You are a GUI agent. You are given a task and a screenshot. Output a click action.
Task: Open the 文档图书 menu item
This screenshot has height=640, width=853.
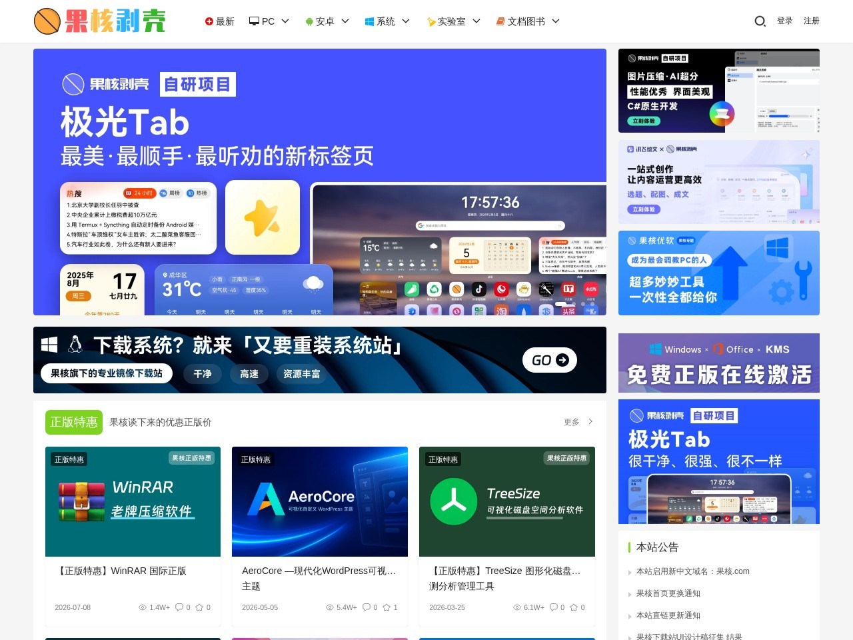point(520,21)
